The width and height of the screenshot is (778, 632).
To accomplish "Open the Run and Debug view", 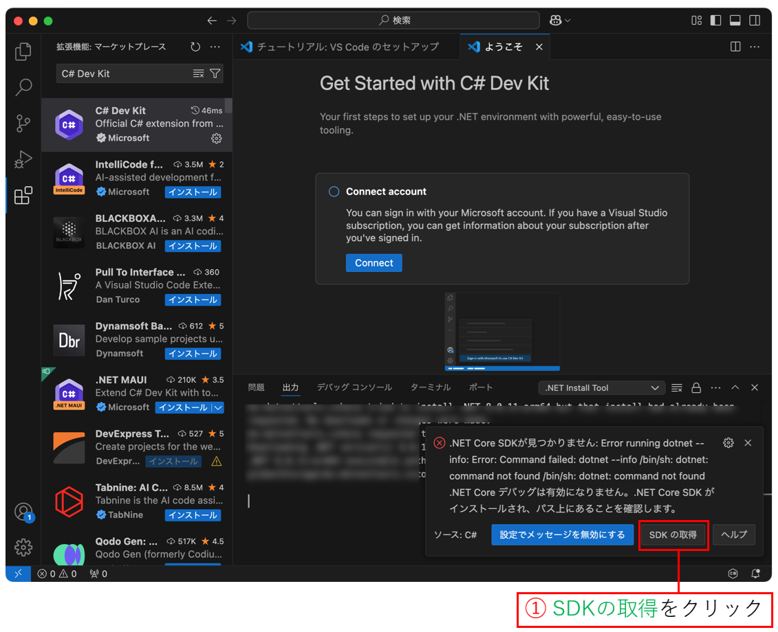I will (x=23, y=159).
